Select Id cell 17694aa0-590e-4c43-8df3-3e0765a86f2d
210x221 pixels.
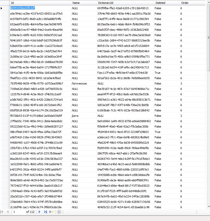tap(40, 191)
